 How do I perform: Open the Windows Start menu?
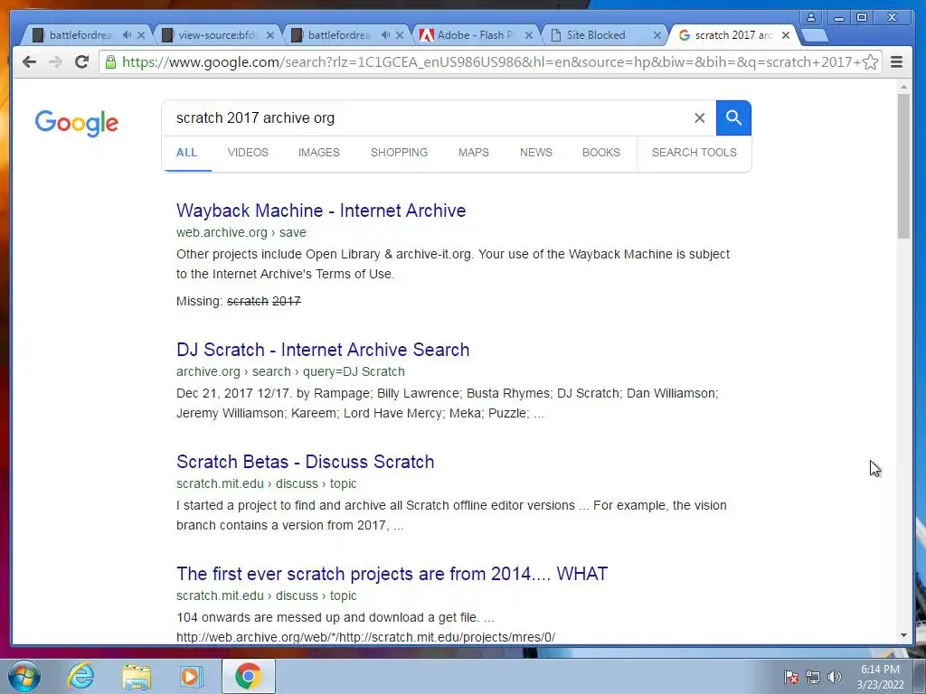click(24, 676)
